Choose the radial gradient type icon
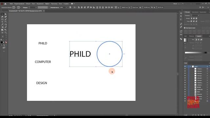The height and width of the screenshot is (118, 210). click(199, 40)
